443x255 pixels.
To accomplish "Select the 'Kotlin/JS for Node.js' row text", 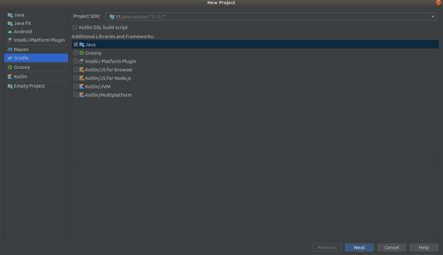I will (x=108, y=78).
